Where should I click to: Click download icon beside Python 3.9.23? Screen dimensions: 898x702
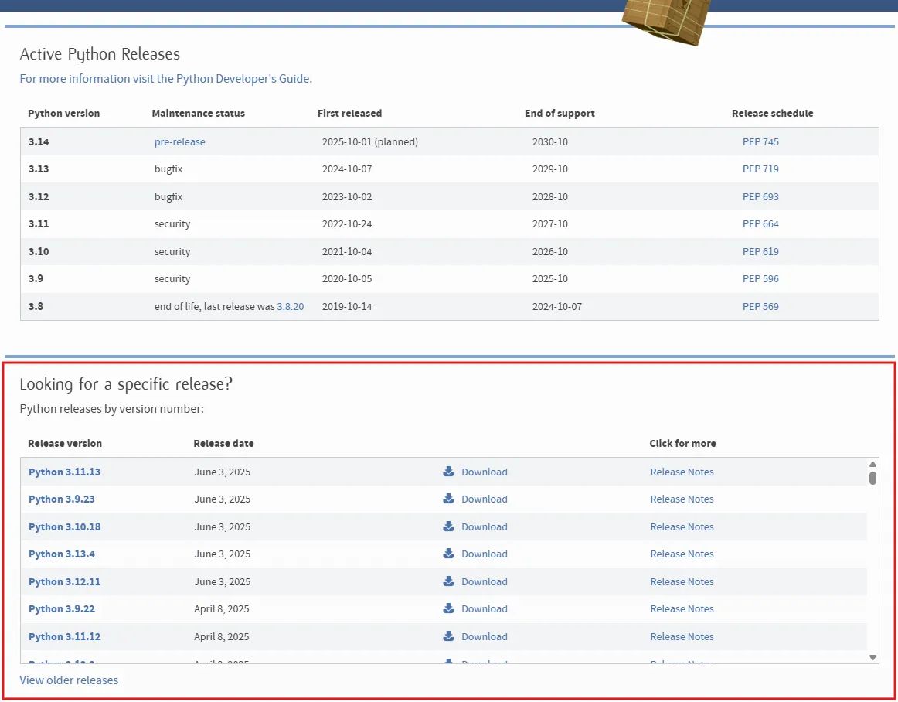pyautogui.click(x=448, y=499)
